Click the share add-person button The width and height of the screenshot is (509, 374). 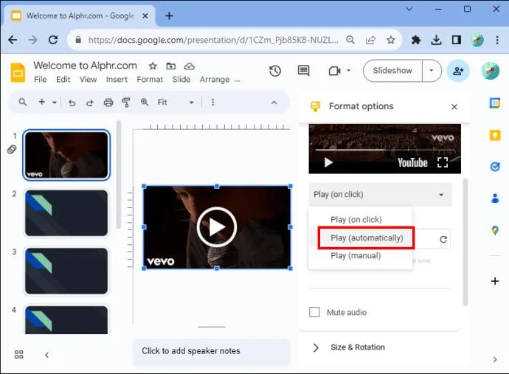[458, 71]
